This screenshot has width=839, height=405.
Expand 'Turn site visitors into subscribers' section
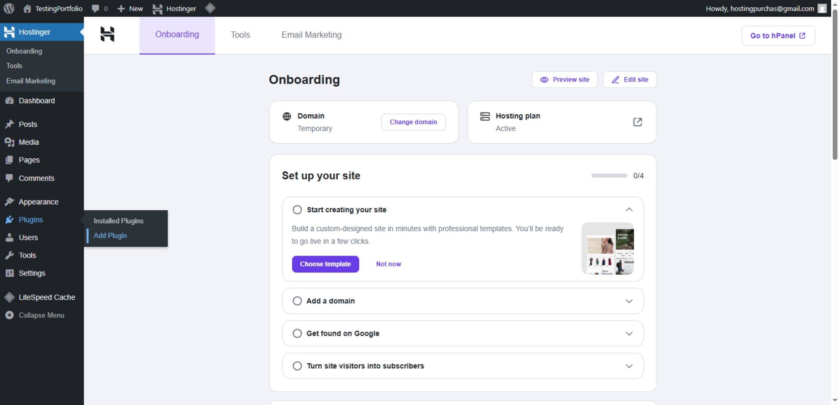coord(629,366)
